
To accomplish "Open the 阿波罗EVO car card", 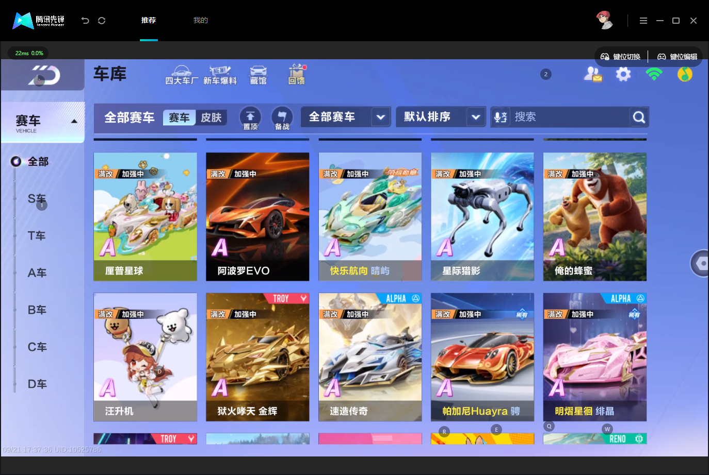I will click(257, 217).
